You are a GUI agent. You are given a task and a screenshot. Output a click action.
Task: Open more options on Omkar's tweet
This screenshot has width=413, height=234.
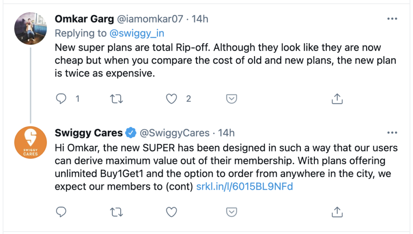pyautogui.click(x=392, y=19)
